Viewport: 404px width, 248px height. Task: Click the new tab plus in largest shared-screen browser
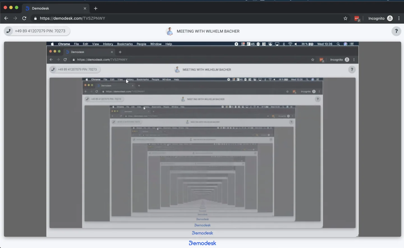click(120, 52)
